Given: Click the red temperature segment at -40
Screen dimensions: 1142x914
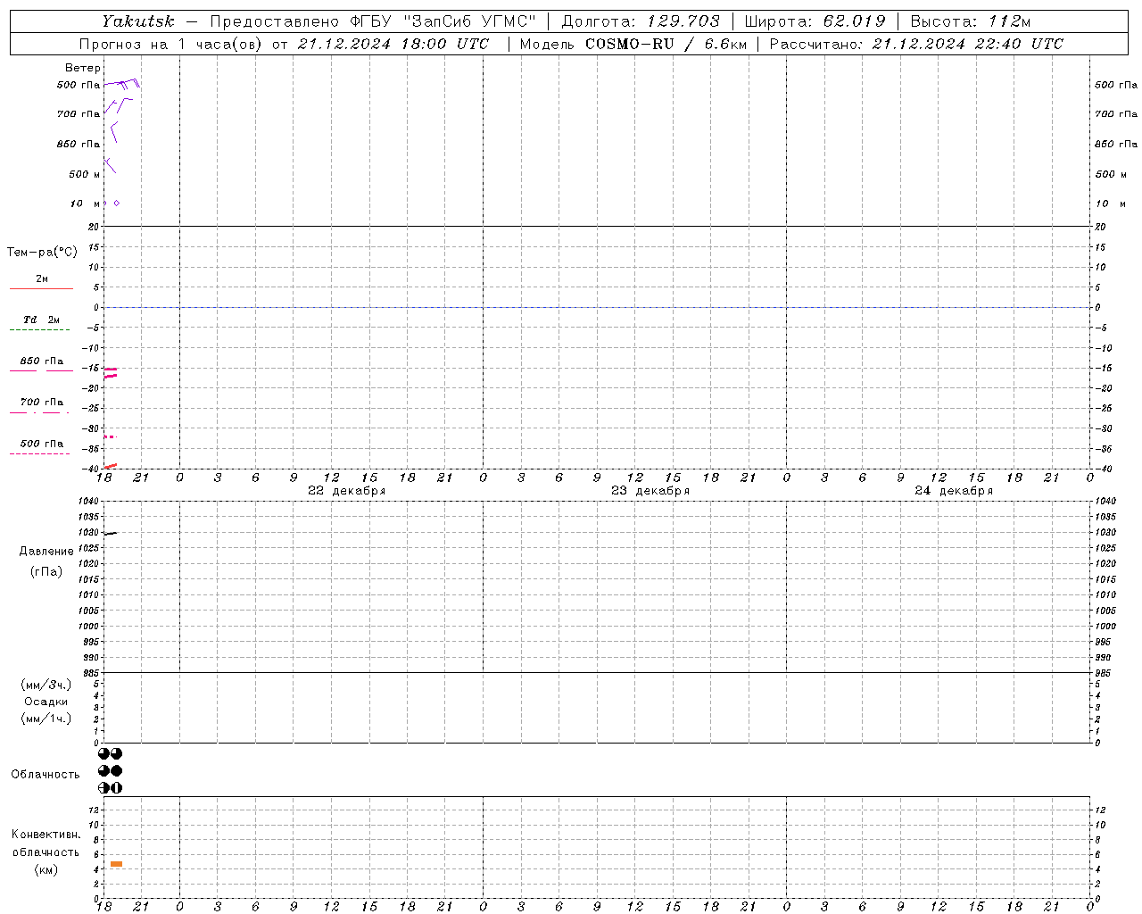Looking at the screenshot, I should click(x=111, y=466).
